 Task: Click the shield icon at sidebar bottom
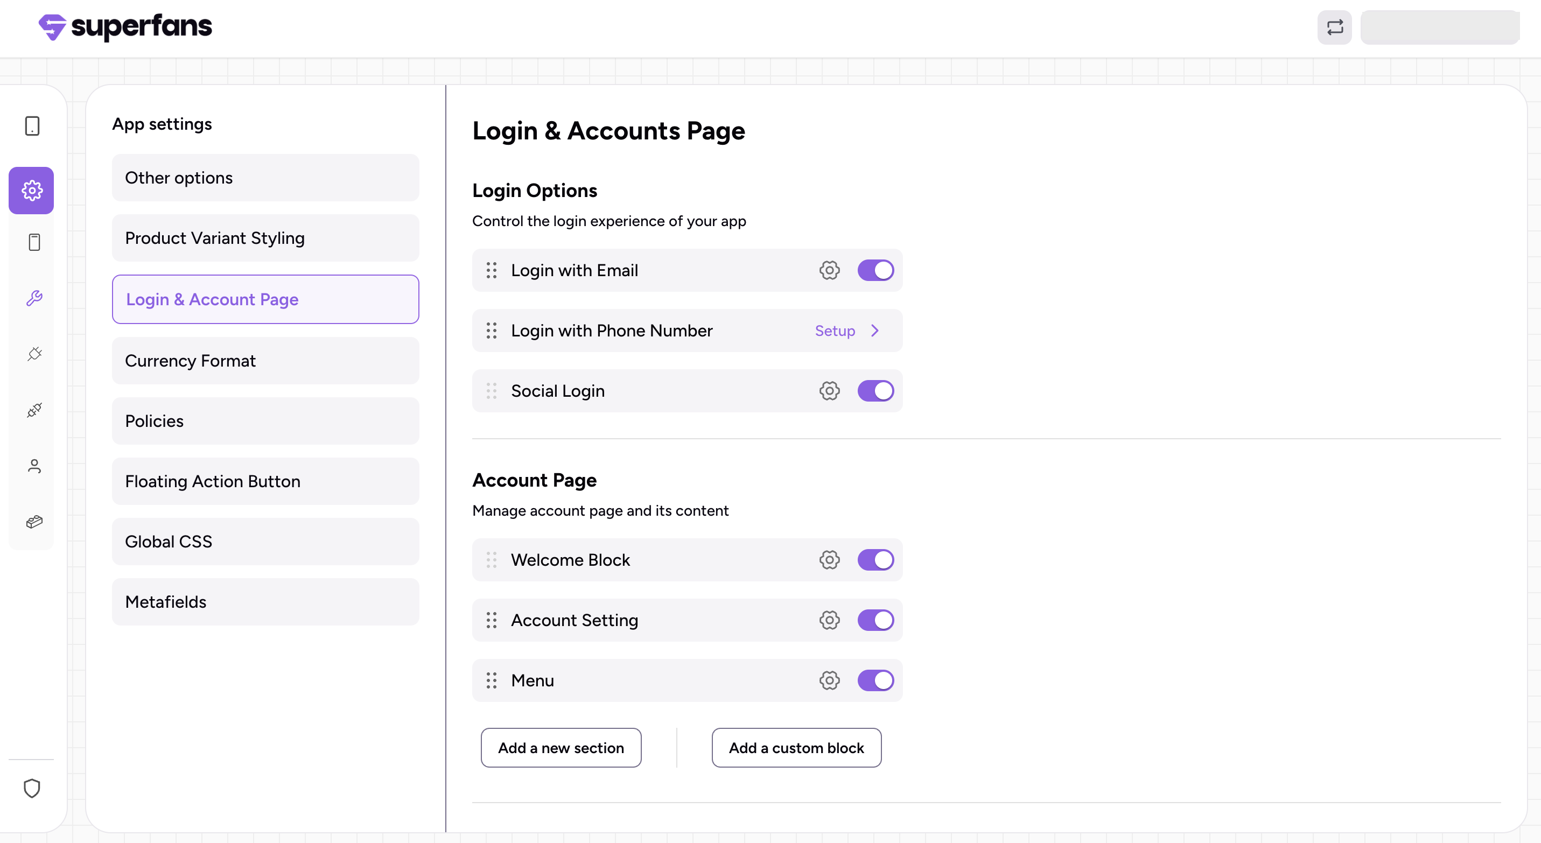coord(32,788)
